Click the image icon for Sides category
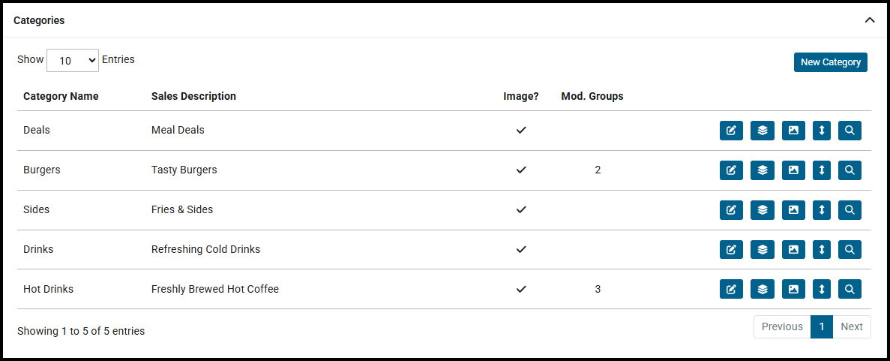This screenshot has height=361, width=890. [x=793, y=210]
